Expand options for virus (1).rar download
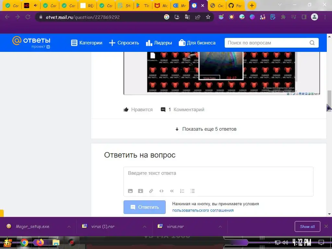332x249 pixels. tap(145, 227)
